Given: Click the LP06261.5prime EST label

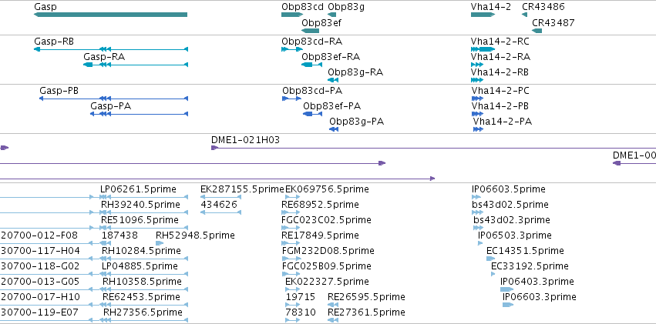Looking at the screenshot, I should click(138, 189).
